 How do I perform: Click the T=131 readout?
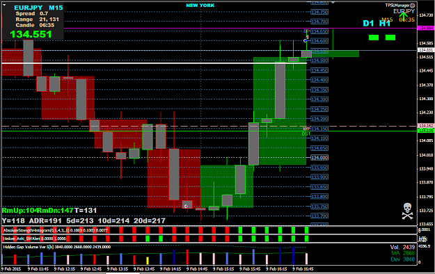(86, 211)
